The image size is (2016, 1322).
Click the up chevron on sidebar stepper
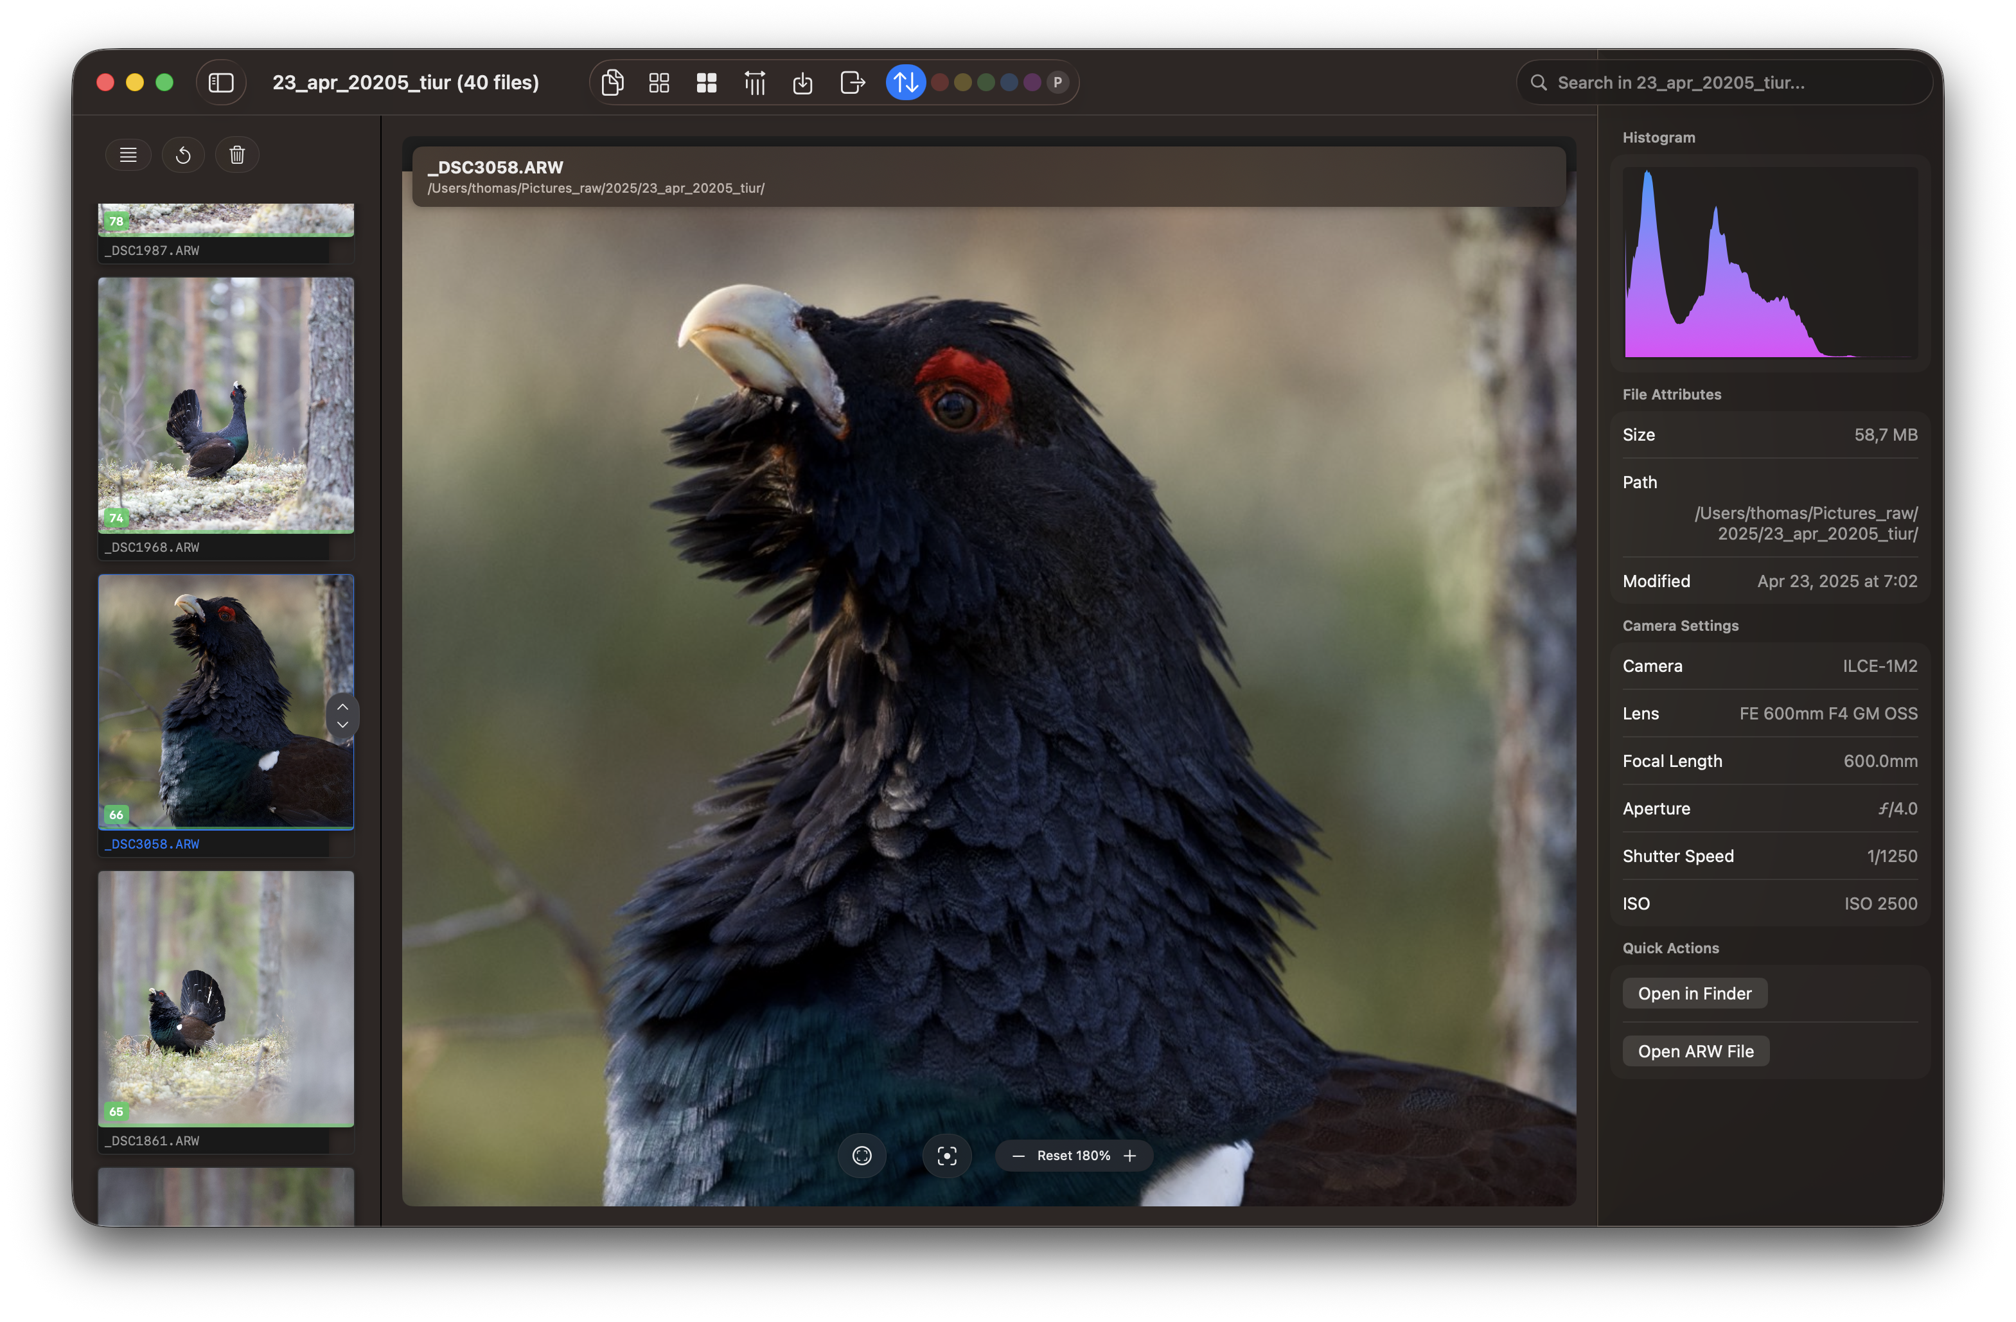(342, 707)
